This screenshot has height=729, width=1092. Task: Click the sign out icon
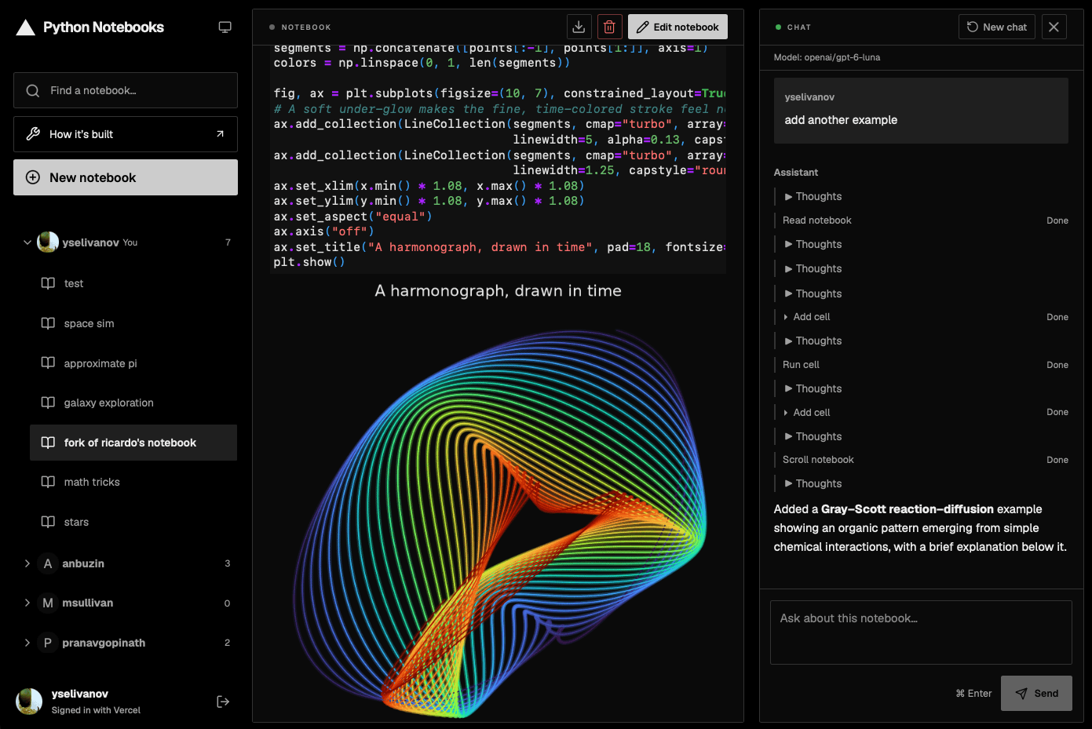click(223, 702)
